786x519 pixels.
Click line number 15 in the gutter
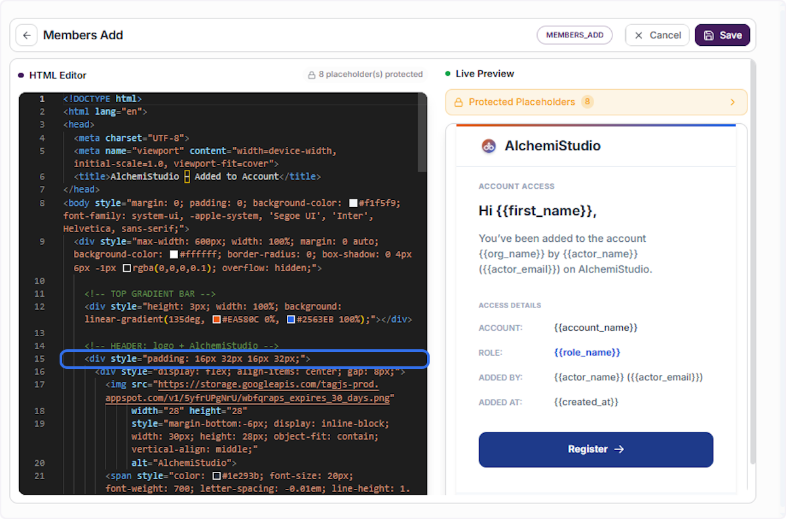pyautogui.click(x=40, y=358)
